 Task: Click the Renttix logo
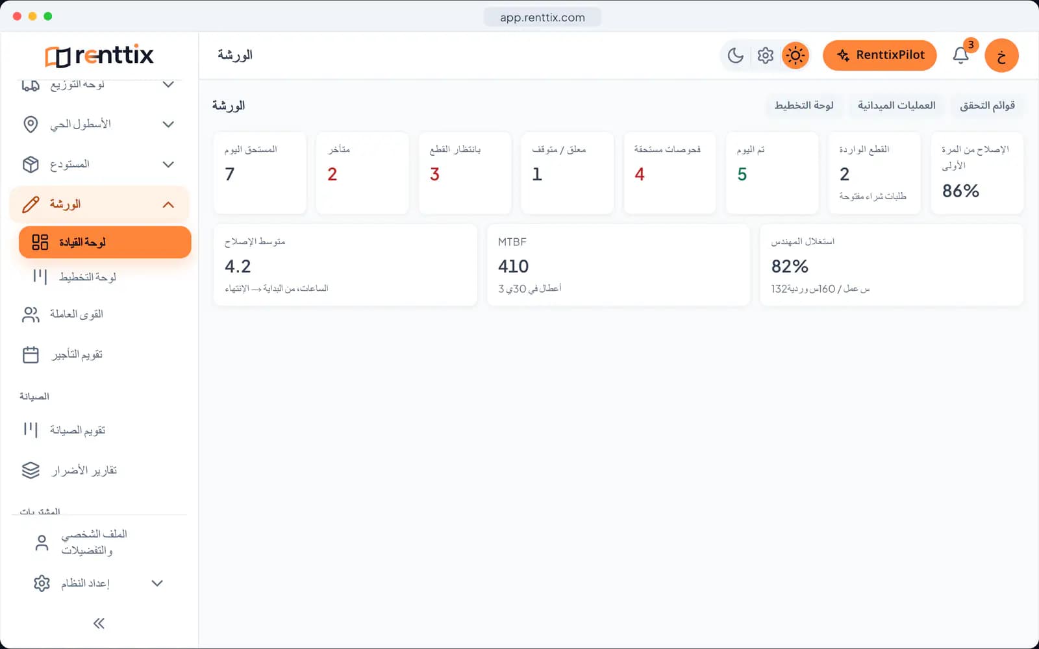pyautogui.click(x=99, y=56)
